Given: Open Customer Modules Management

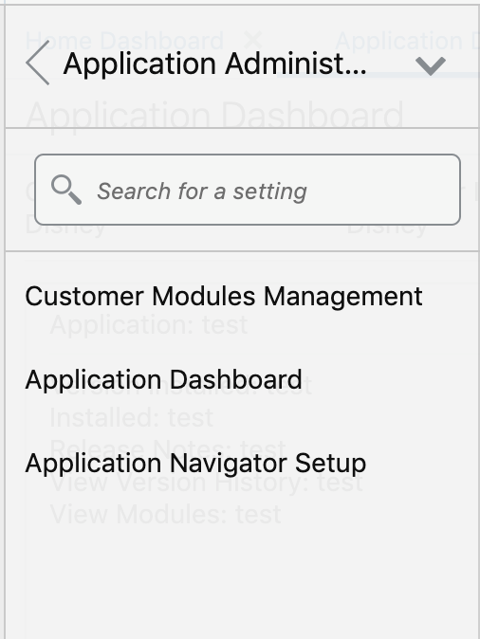Looking at the screenshot, I should click(x=224, y=296).
